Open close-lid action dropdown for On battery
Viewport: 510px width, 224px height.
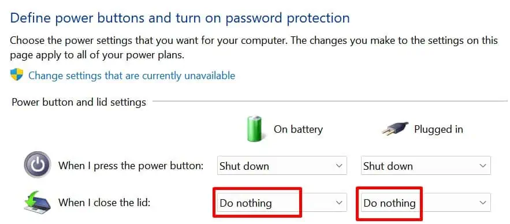pyautogui.click(x=282, y=203)
